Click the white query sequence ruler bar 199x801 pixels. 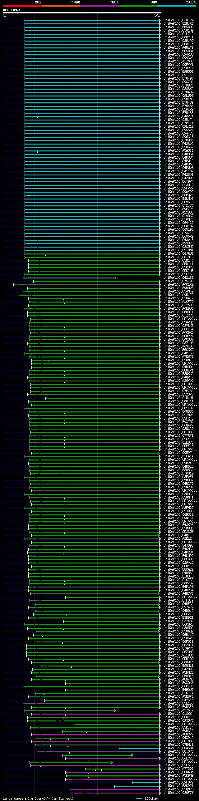[82, 13]
